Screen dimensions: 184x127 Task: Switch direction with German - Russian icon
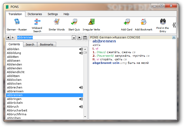tap(17, 21)
